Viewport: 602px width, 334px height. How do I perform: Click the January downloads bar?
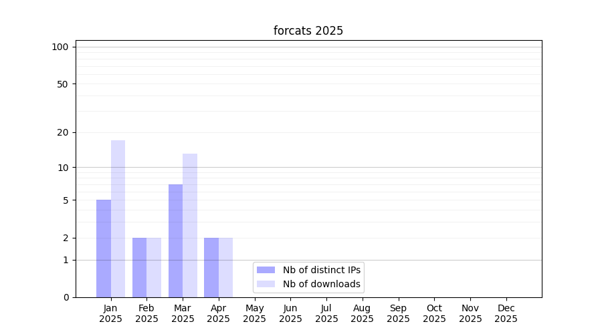[118, 219]
